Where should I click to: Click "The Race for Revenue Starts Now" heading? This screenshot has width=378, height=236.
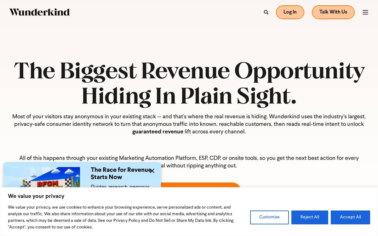pyautogui.click(x=121, y=173)
